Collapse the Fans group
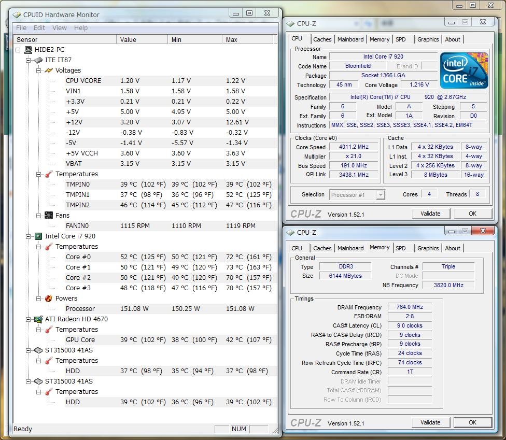 click(x=39, y=216)
